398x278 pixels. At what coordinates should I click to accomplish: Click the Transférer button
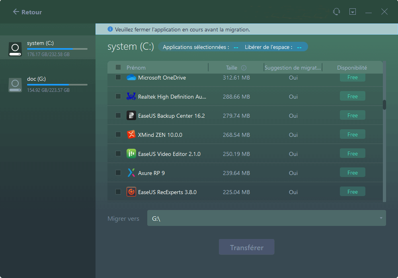[x=247, y=247]
